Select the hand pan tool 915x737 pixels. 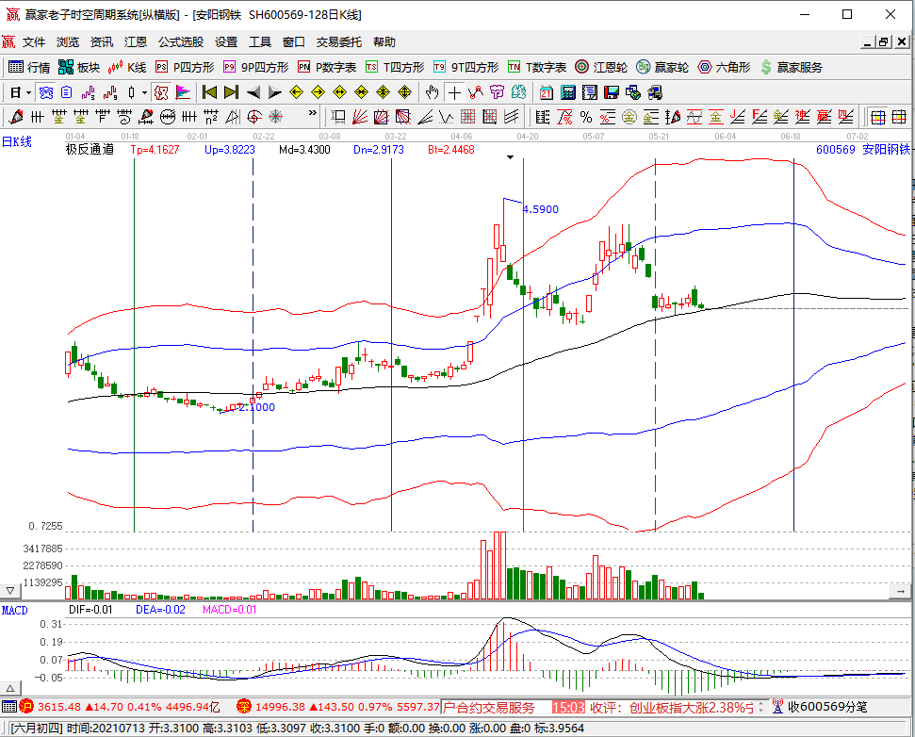pyautogui.click(x=432, y=92)
